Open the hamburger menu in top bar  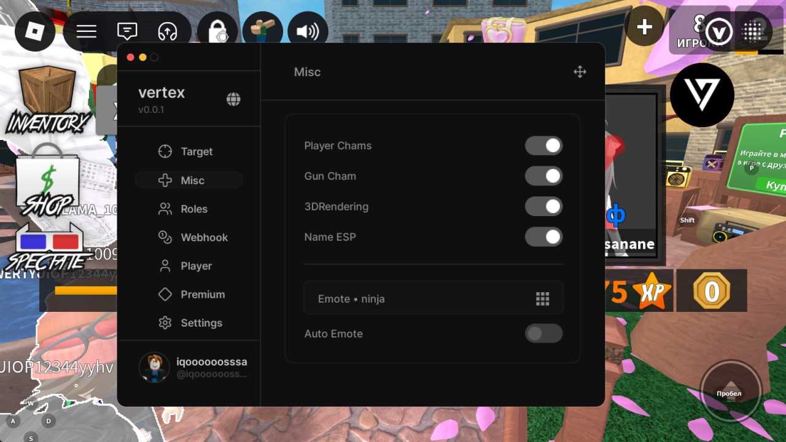86,31
